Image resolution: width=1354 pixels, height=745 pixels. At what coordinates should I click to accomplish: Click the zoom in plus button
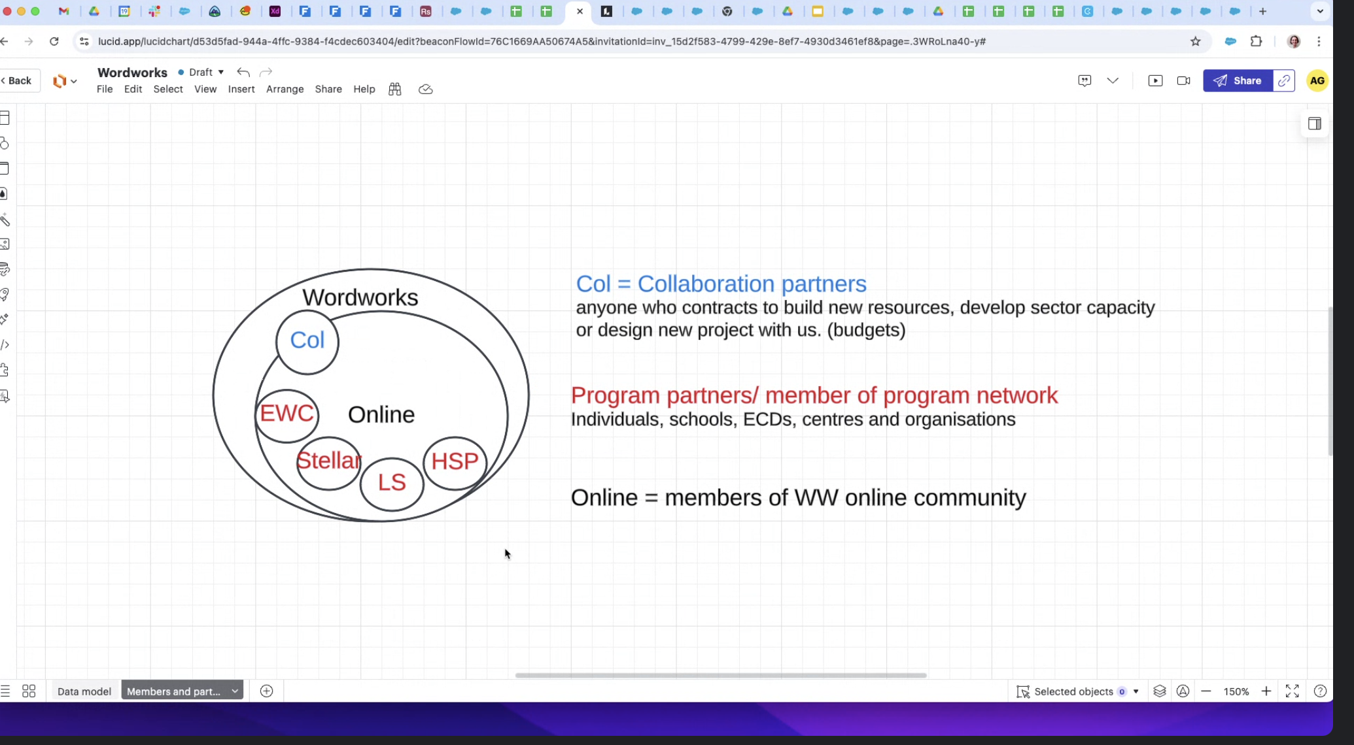coord(1266,691)
